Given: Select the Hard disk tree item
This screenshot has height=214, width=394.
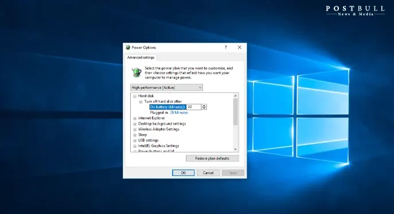Looking at the screenshot, I should 146,96.
